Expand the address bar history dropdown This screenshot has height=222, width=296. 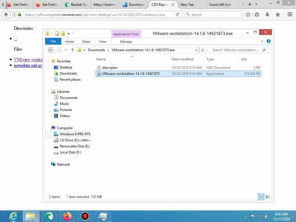click(x=196, y=50)
